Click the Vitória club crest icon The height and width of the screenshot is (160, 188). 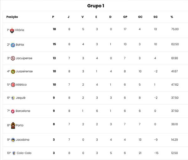[x=12, y=30]
